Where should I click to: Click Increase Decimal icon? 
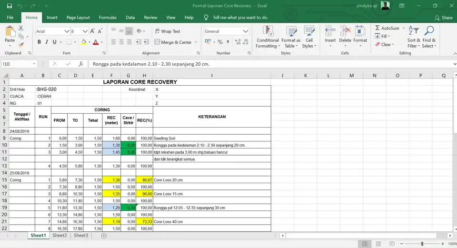[x=238, y=42]
